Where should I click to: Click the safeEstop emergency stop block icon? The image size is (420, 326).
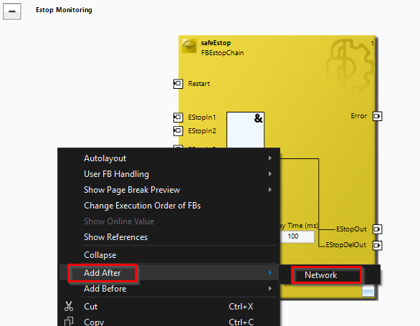(189, 46)
